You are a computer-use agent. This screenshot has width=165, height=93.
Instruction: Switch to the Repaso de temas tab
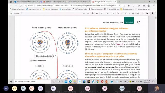52,2
